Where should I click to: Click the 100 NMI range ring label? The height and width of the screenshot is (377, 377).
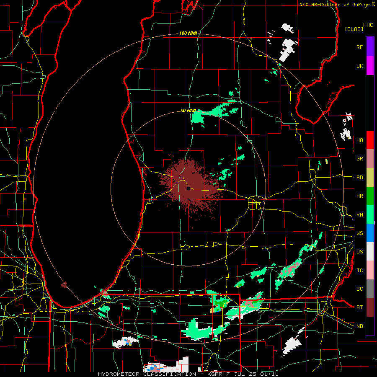pos(188,33)
